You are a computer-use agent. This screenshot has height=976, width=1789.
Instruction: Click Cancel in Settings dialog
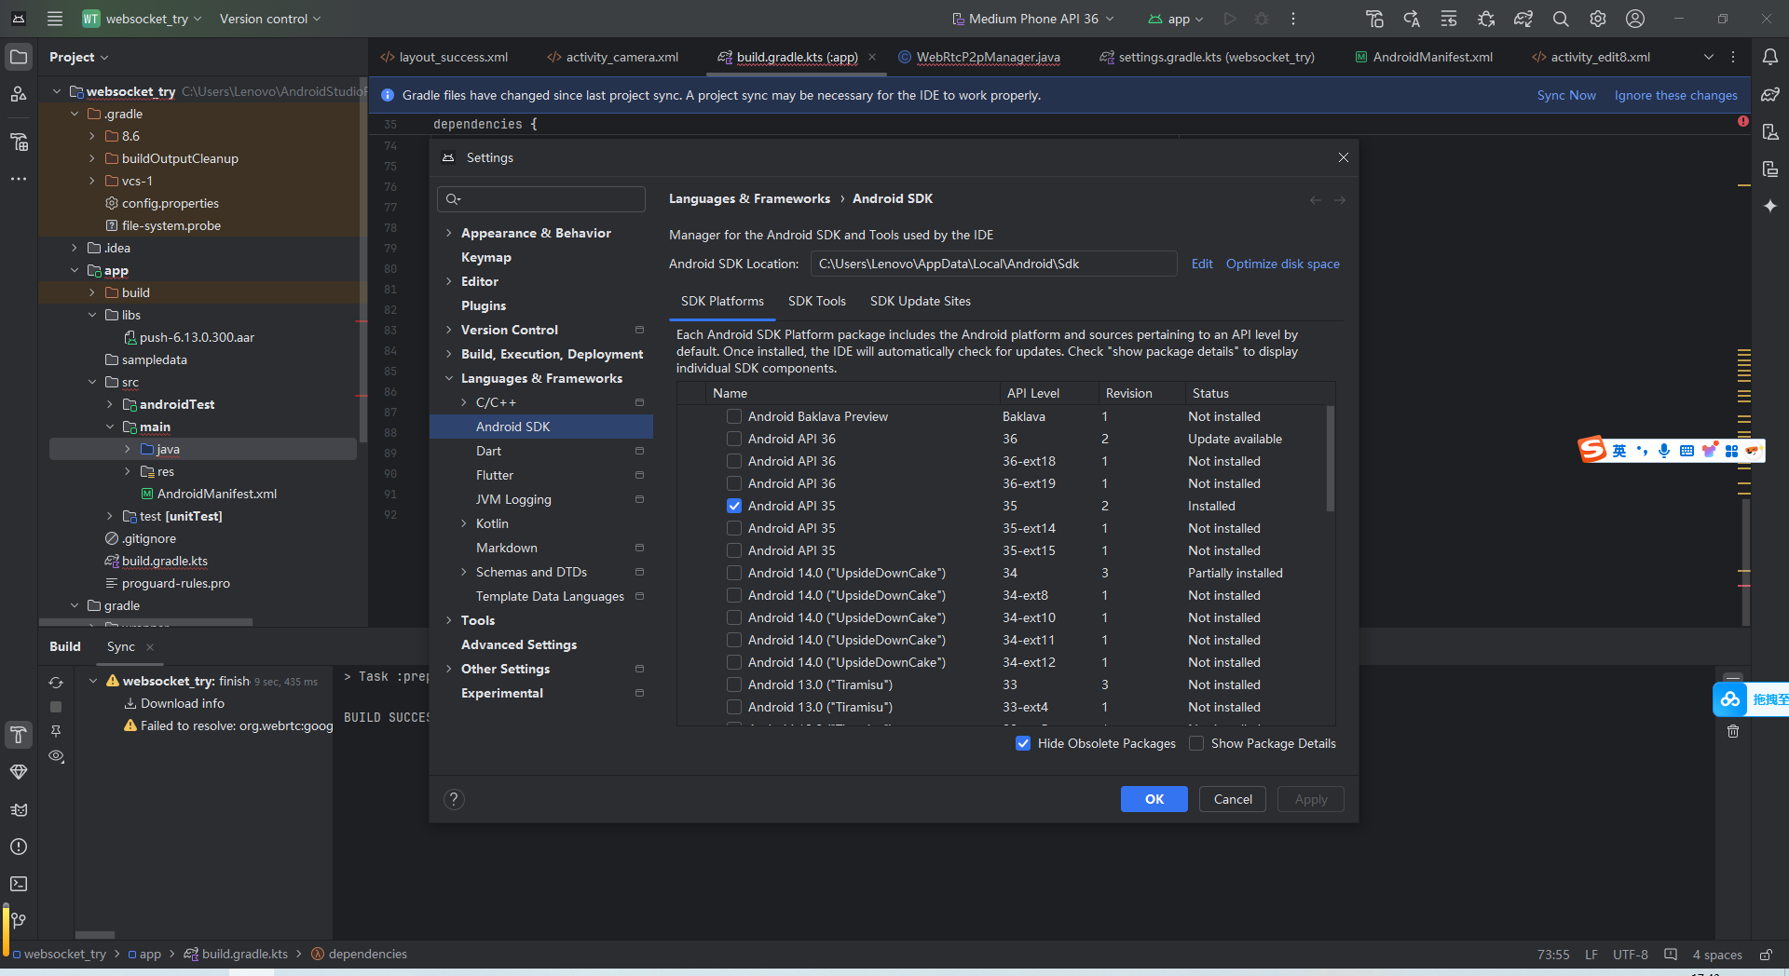(x=1233, y=799)
